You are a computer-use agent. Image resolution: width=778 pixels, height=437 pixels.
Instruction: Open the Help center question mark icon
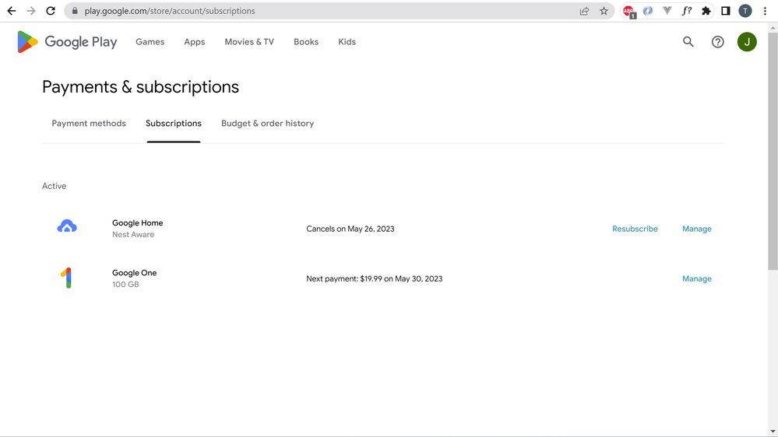click(x=717, y=42)
